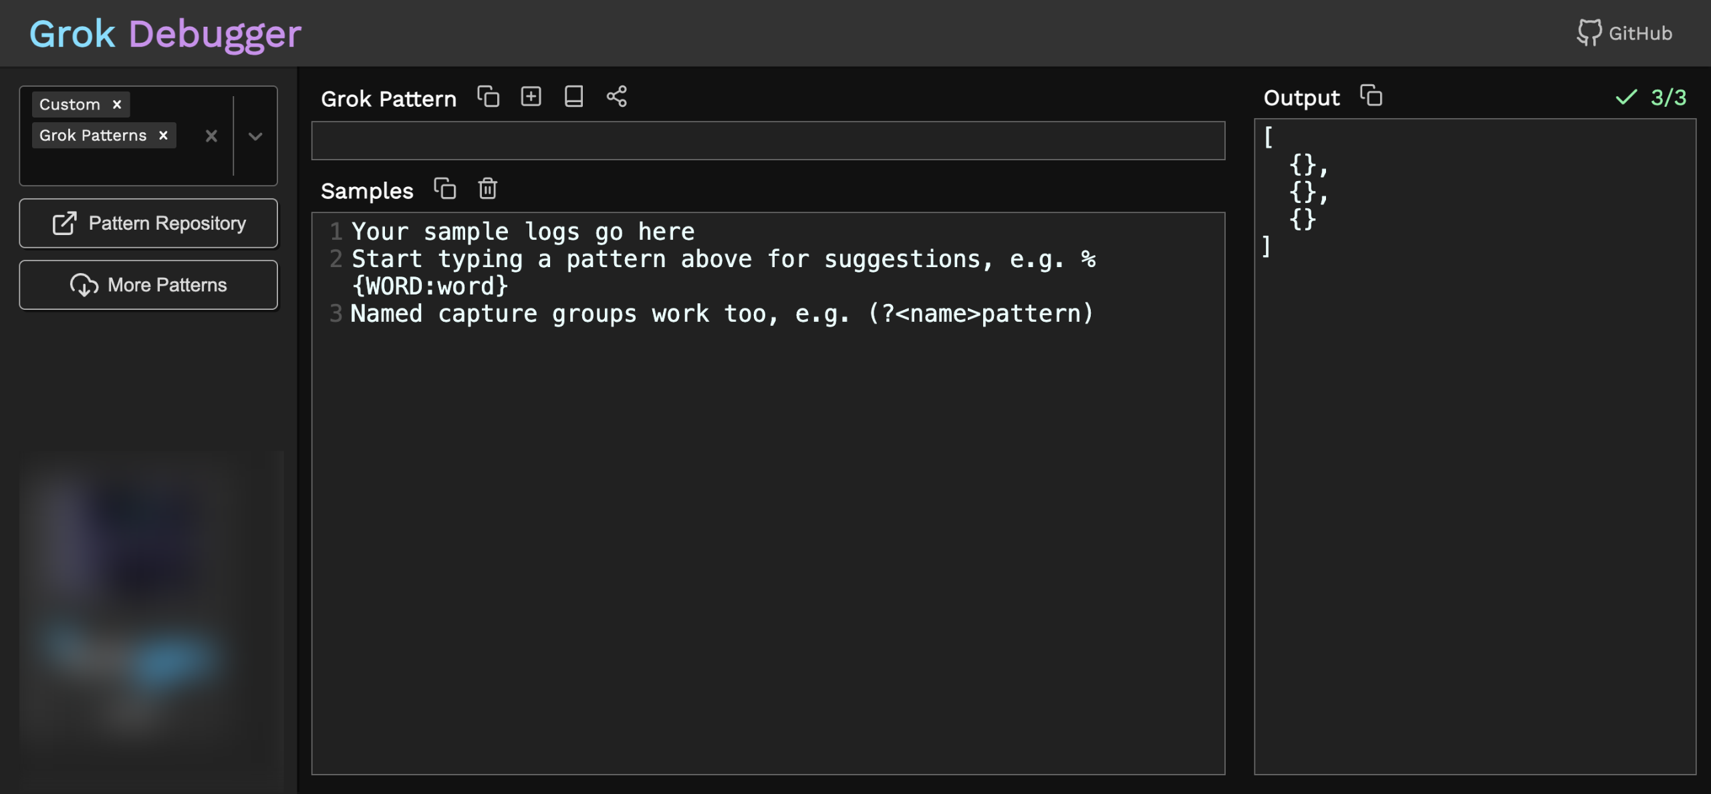Remove the Custom pattern tag
Screen dimensions: 1711x794
(x=117, y=104)
